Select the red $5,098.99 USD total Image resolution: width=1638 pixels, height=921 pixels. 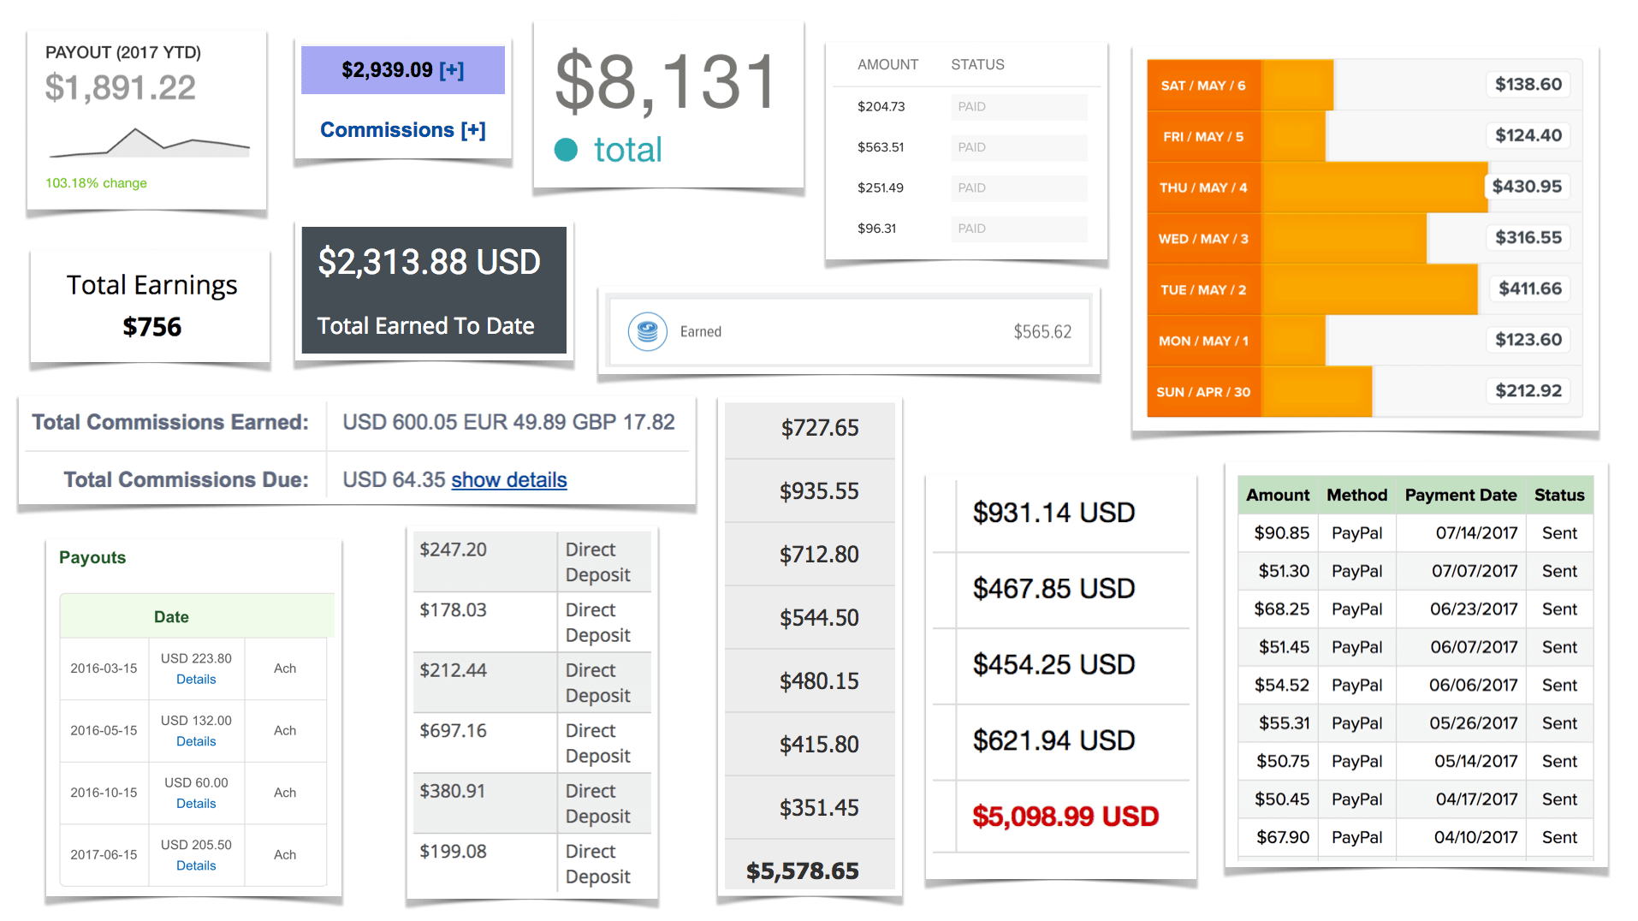[x=1065, y=817]
